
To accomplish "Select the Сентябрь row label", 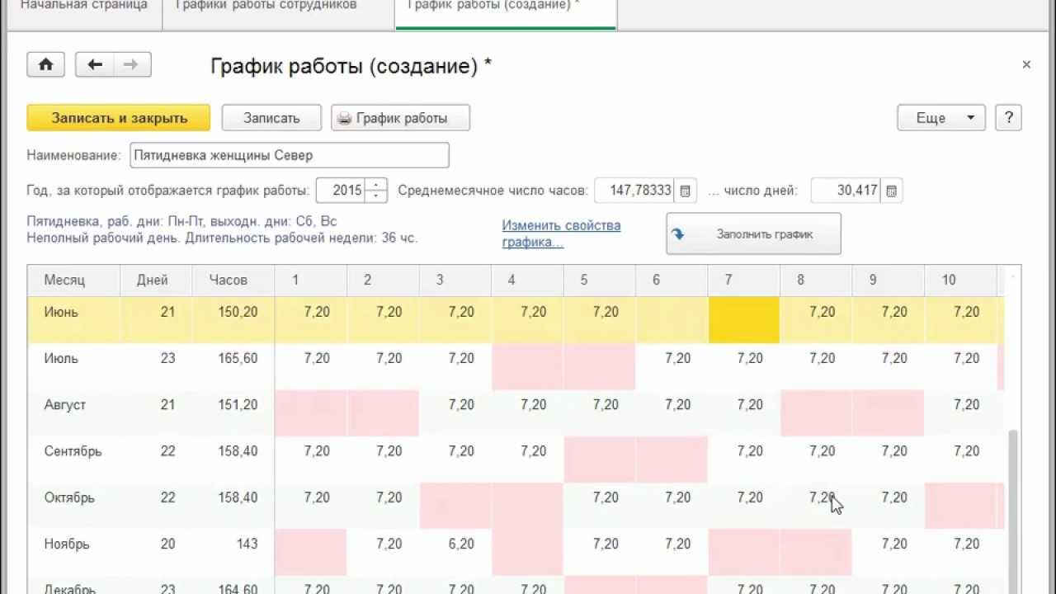I will pos(73,450).
